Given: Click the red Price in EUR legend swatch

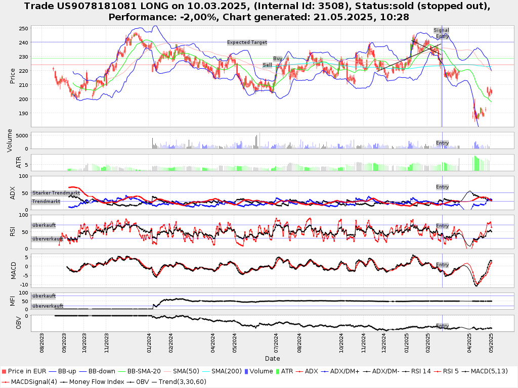Looking at the screenshot, I should (x=4, y=371).
